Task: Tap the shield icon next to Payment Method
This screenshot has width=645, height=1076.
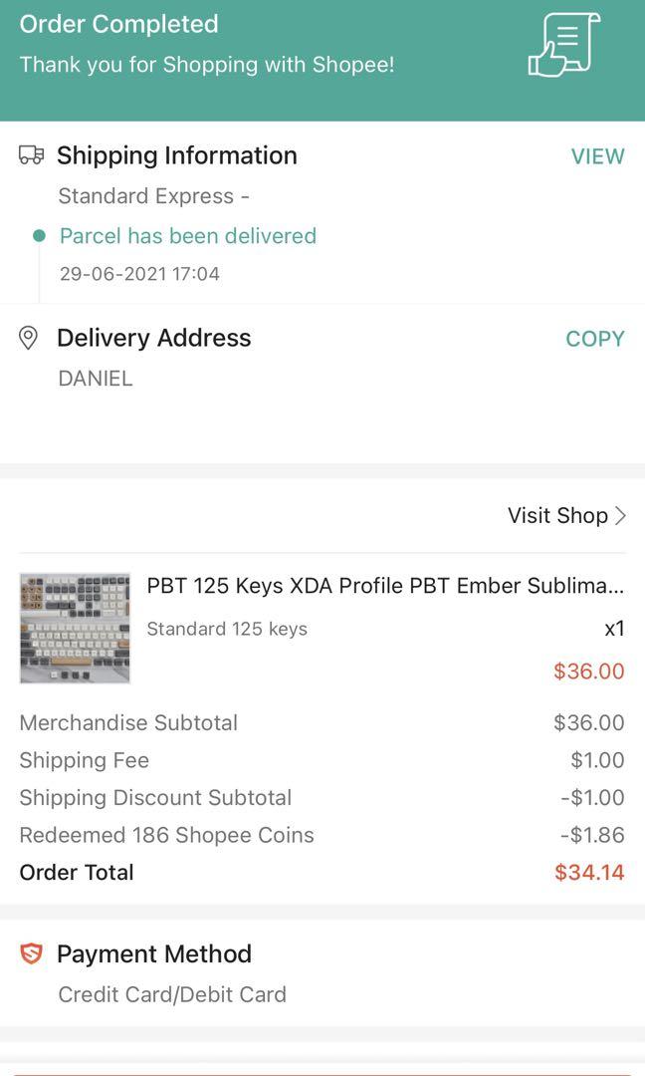Action: (x=29, y=953)
